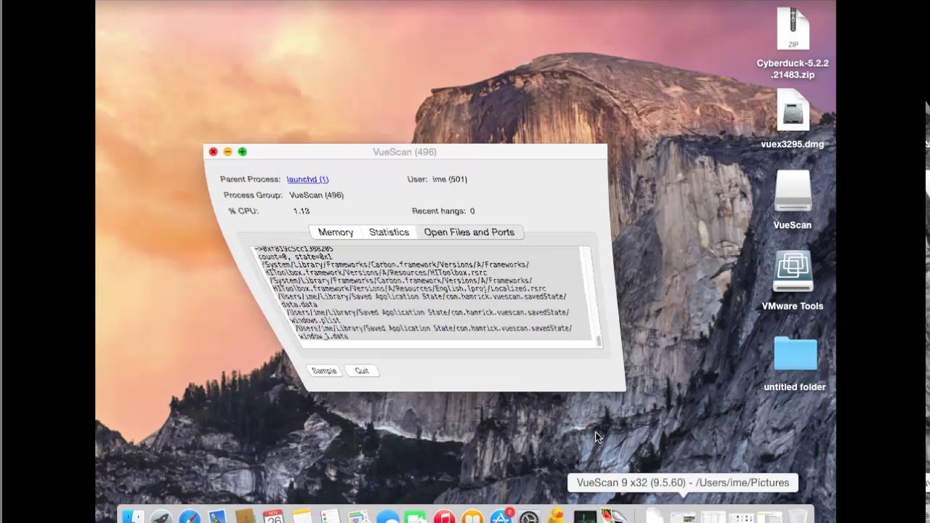Open FaceTime icon in the Dock
Image resolution: width=930 pixels, height=523 pixels.
(x=415, y=517)
